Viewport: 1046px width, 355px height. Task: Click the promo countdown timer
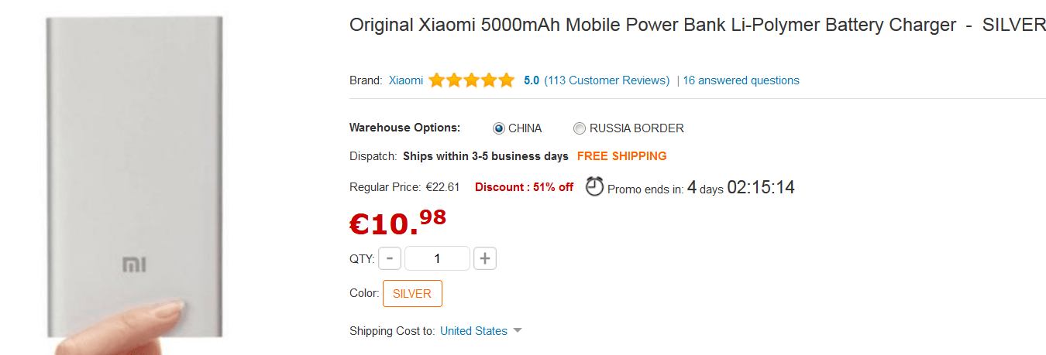pyautogui.click(x=760, y=187)
